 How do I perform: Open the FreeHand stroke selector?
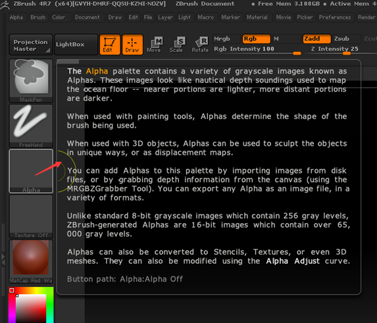tap(31, 126)
